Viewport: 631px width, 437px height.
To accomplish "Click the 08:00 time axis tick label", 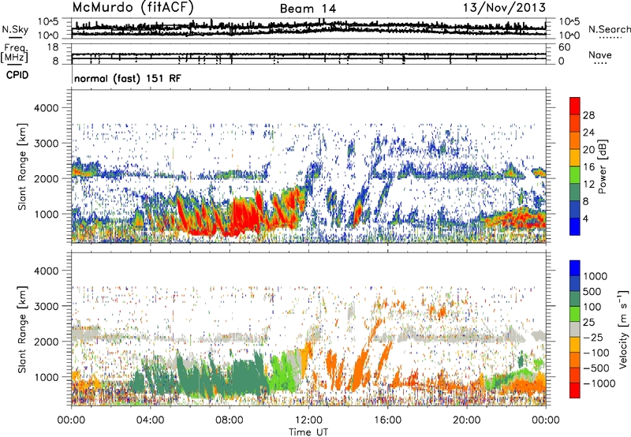I will tap(230, 420).
